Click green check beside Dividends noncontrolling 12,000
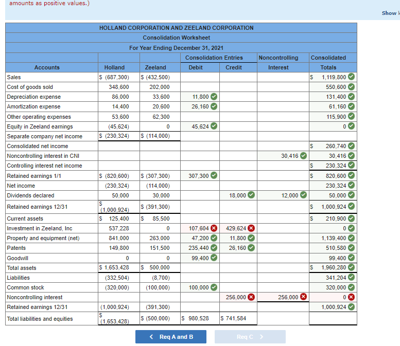 [303, 195]
